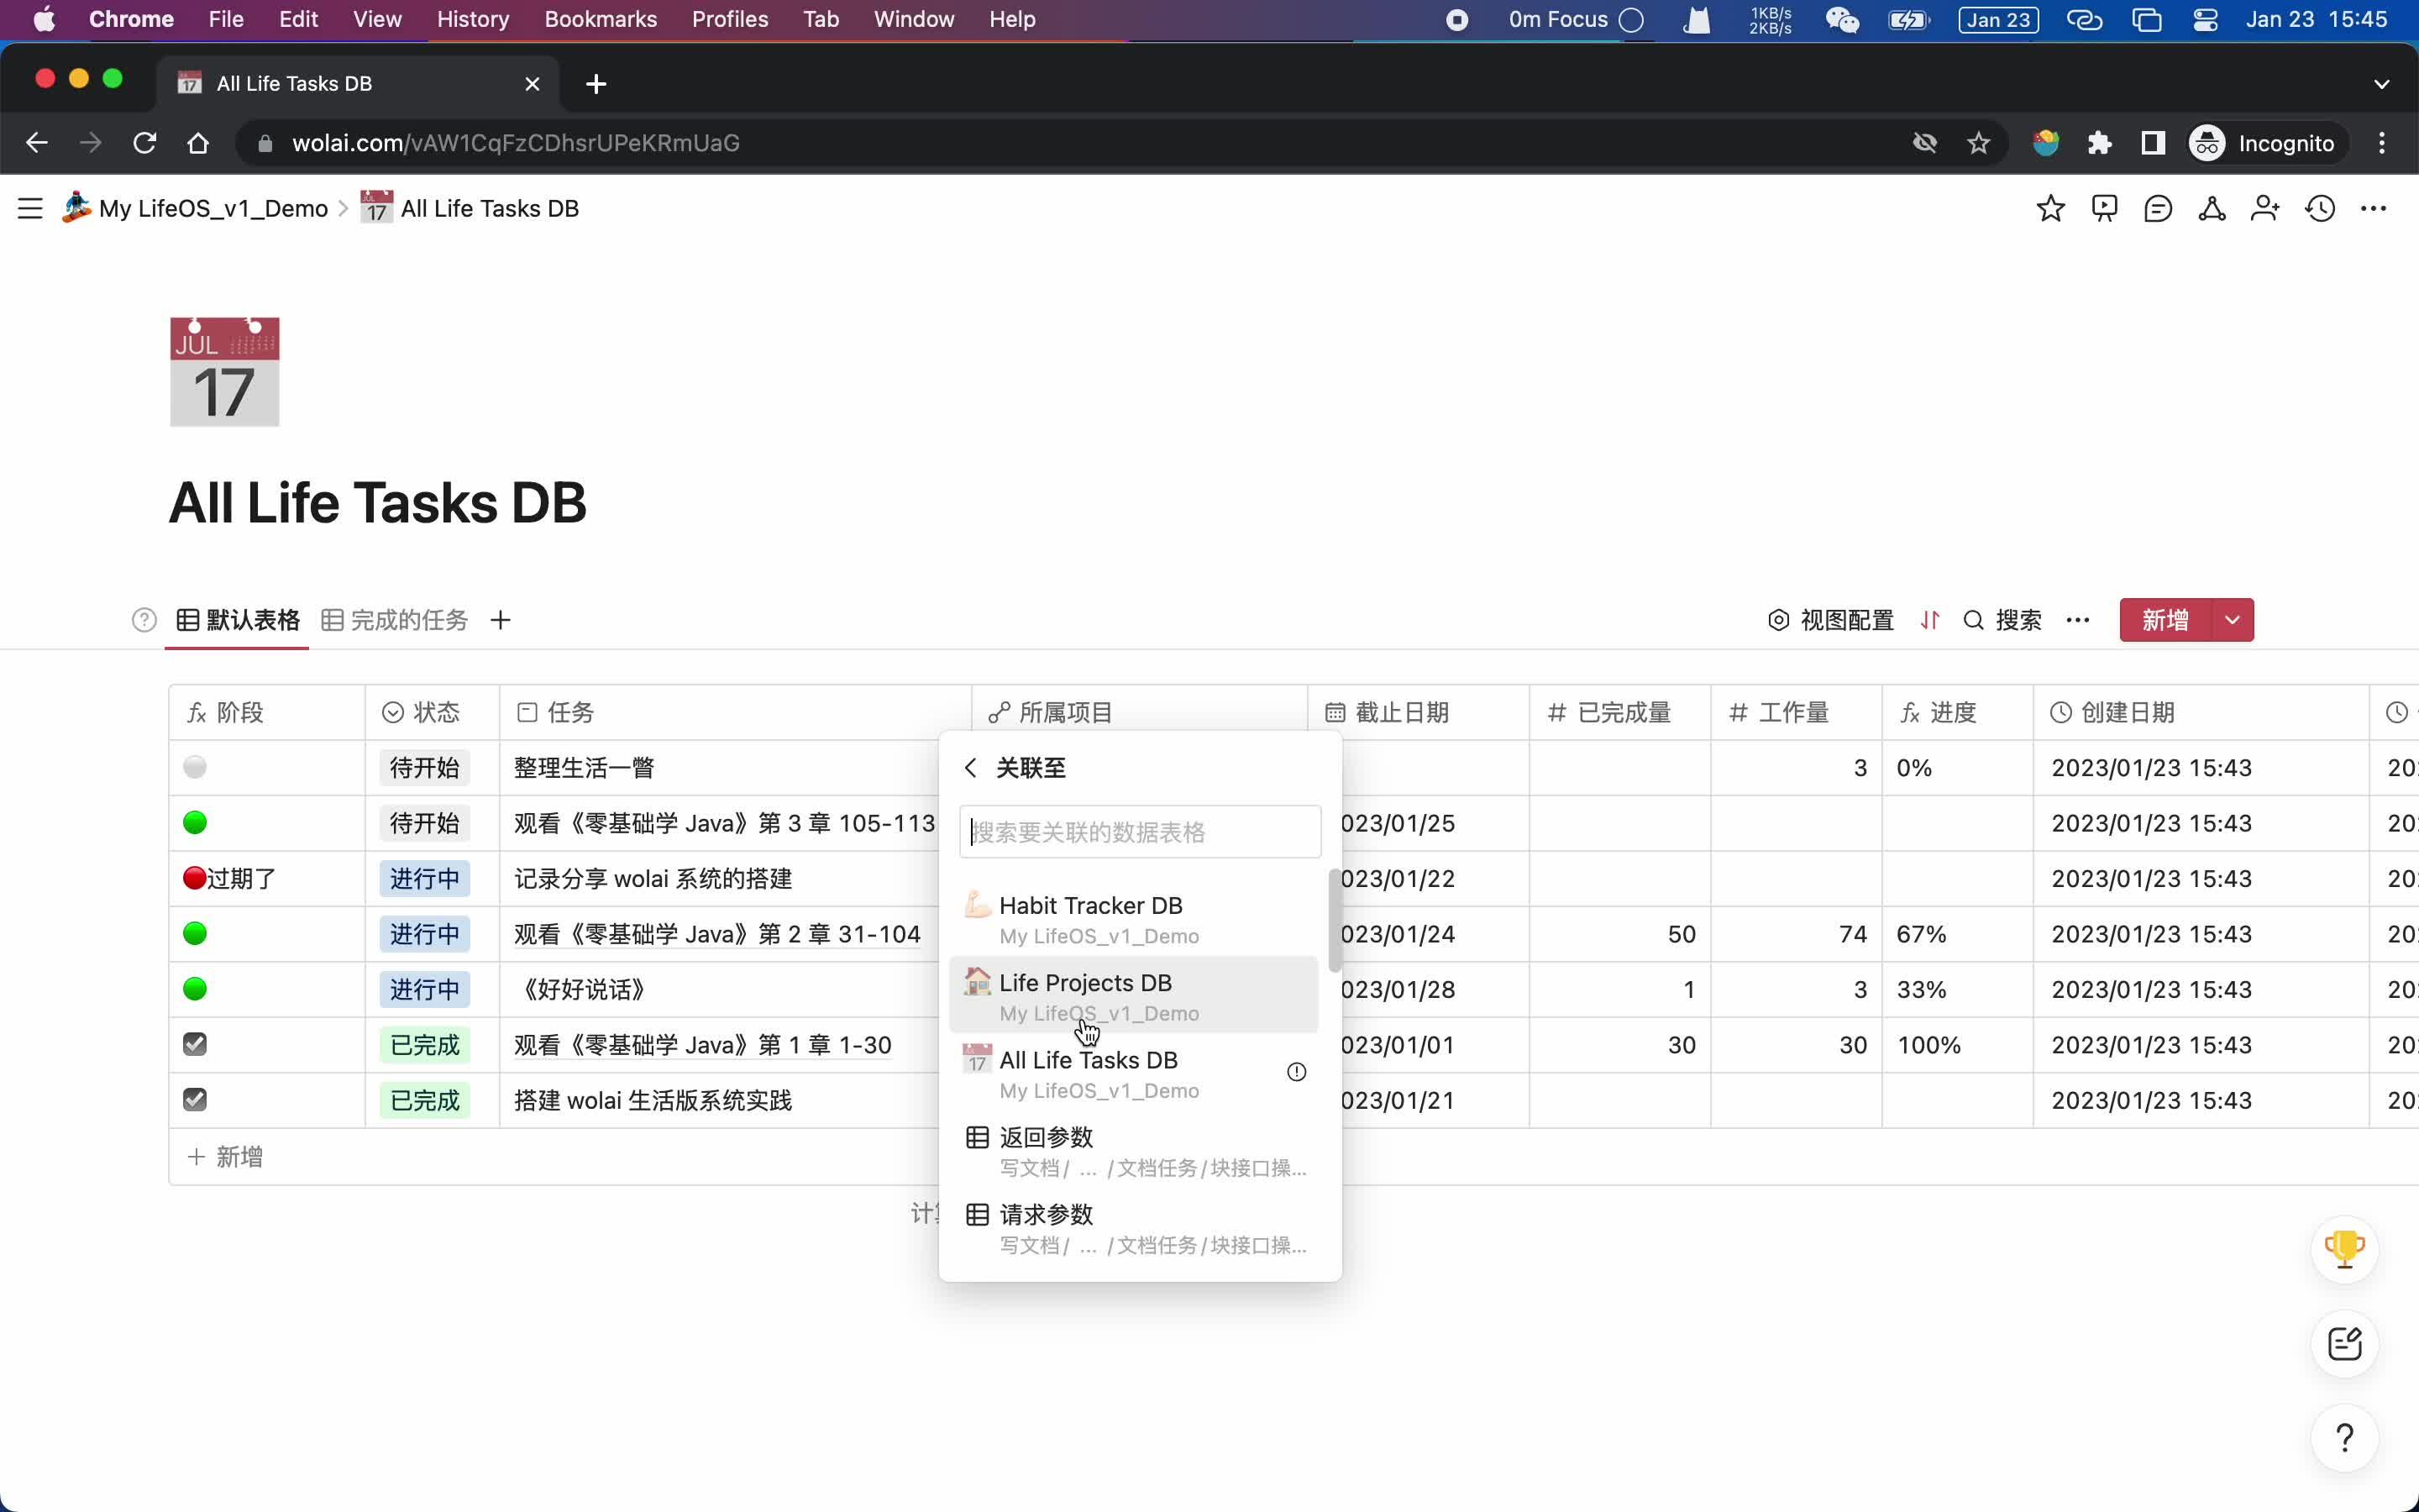
Task: Open Chrome Bookmarks menu
Action: (x=601, y=19)
